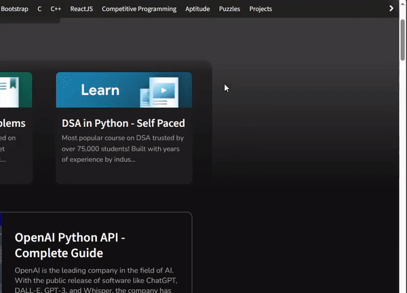The height and width of the screenshot is (293, 407).
Task: Go to Projects in the nav bar
Action: tap(260, 9)
